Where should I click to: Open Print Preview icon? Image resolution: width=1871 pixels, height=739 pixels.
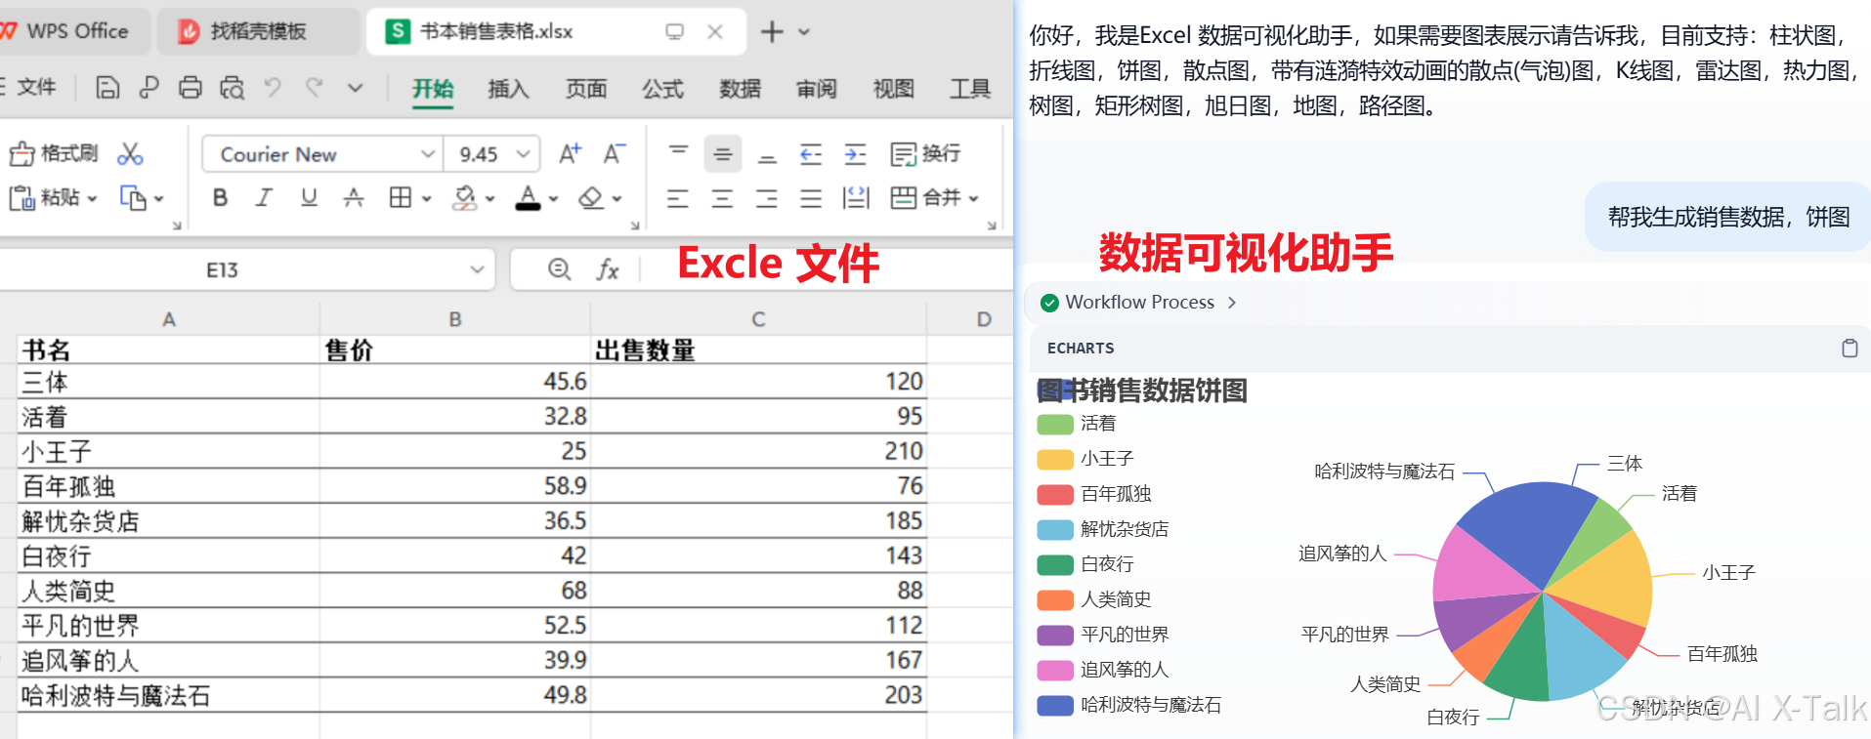(x=233, y=88)
